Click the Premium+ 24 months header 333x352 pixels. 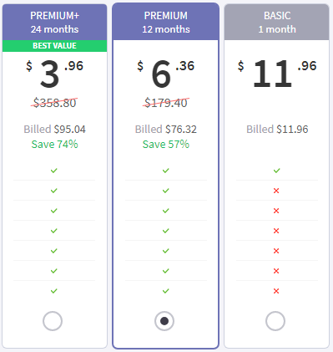click(x=54, y=23)
